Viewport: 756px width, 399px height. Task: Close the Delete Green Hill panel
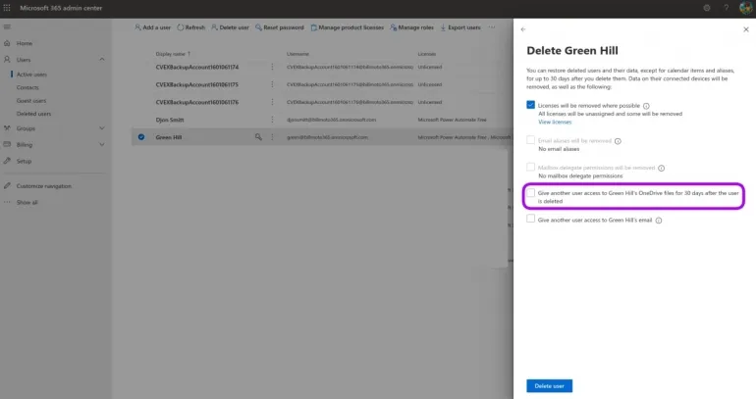point(746,29)
